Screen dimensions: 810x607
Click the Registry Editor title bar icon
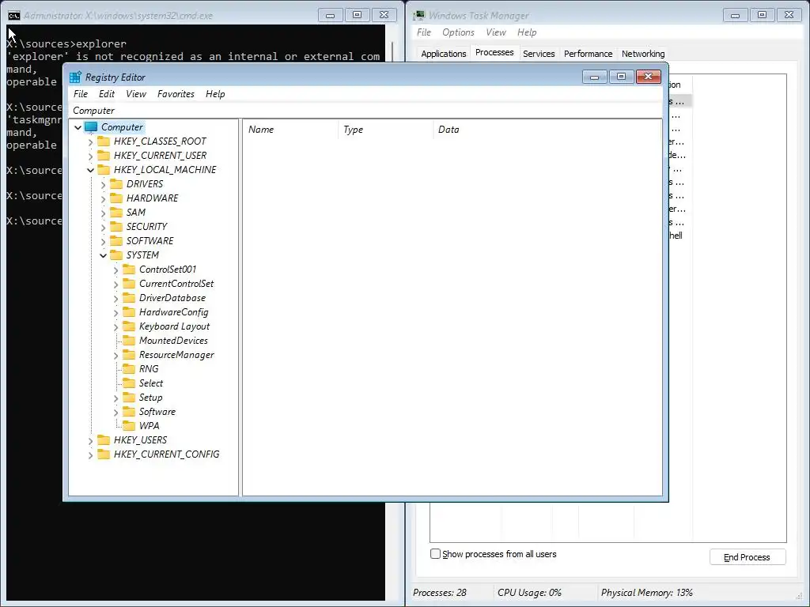pos(75,77)
